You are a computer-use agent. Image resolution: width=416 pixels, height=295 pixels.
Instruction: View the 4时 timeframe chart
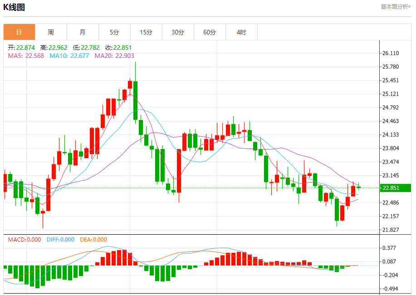241,32
